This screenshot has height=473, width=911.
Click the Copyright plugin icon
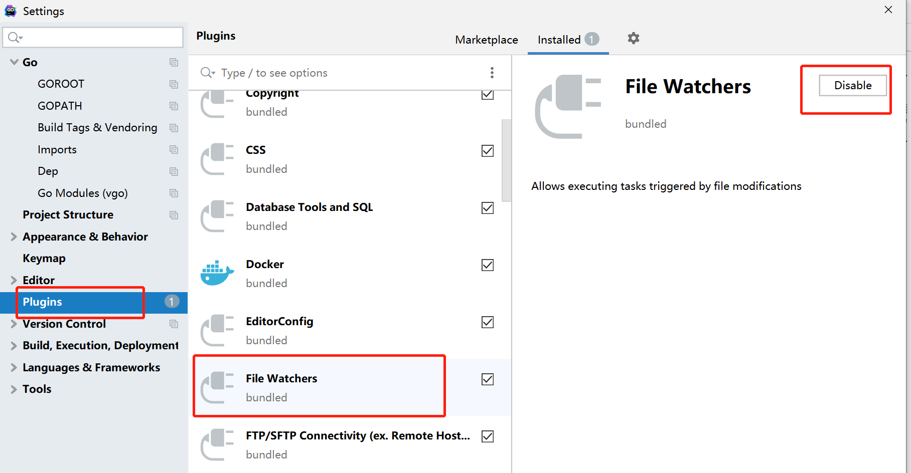click(217, 104)
